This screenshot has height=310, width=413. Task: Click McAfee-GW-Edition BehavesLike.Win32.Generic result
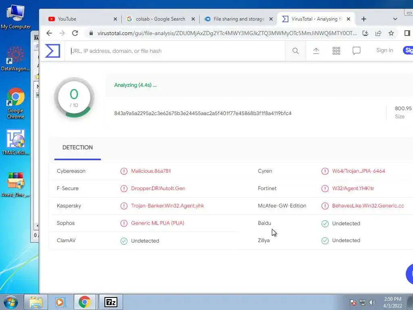coord(368,206)
